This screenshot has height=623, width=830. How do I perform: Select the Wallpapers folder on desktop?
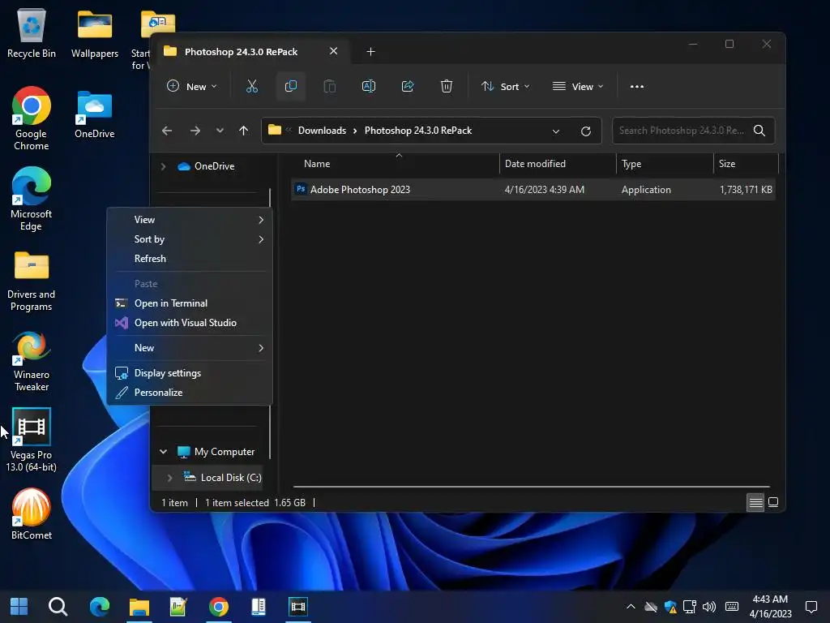click(95, 32)
